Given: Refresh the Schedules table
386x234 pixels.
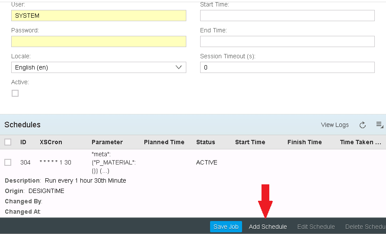Looking at the screenshot, I should (363, 125).
